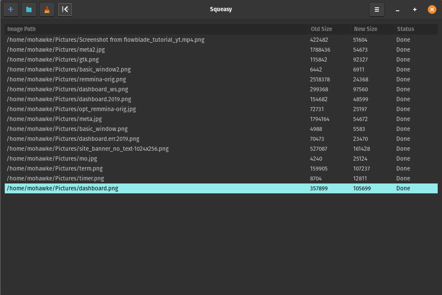
Task: Choose the remmina-orig.png entry
Action: pos(66,79)
